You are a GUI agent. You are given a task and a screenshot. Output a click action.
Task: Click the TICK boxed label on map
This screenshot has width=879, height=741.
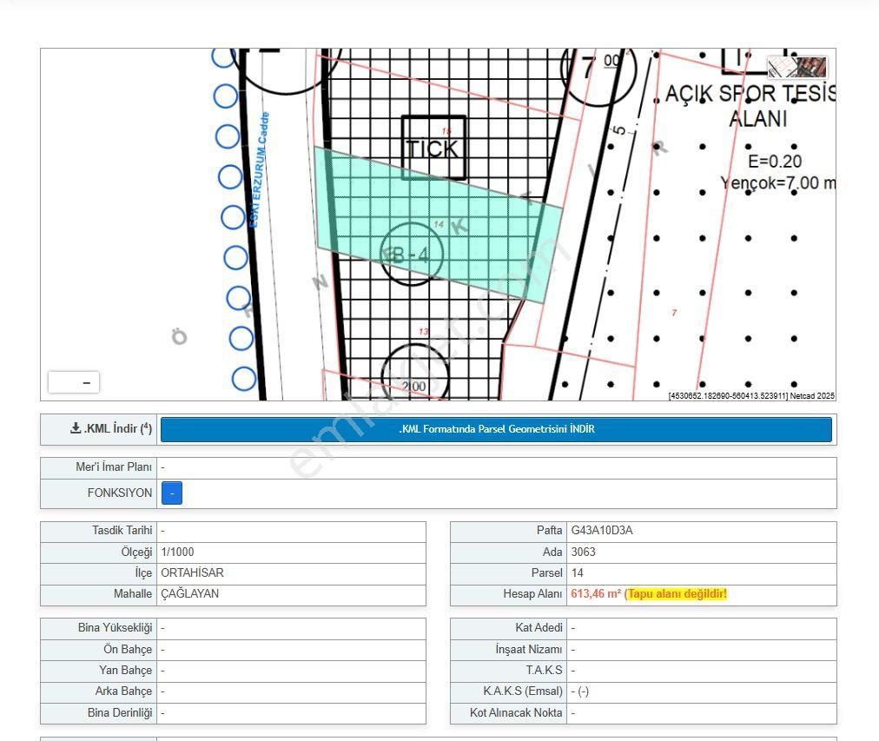[433, 148]
